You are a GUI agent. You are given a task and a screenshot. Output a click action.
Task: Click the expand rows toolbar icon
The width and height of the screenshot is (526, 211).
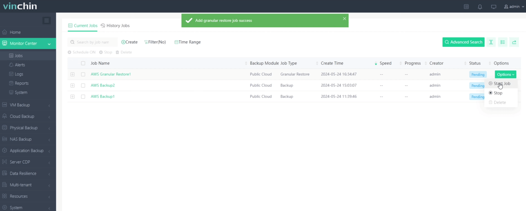click(x=491, y=42)
